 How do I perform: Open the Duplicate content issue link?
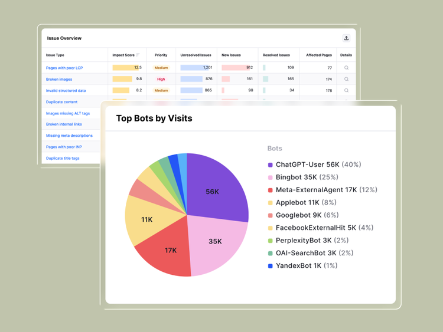(x=61, y=102)
